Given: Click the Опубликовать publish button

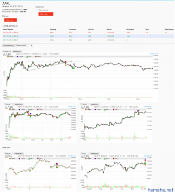Looking at the screenshot, I should pyautogui.click(x=8, y=46).
